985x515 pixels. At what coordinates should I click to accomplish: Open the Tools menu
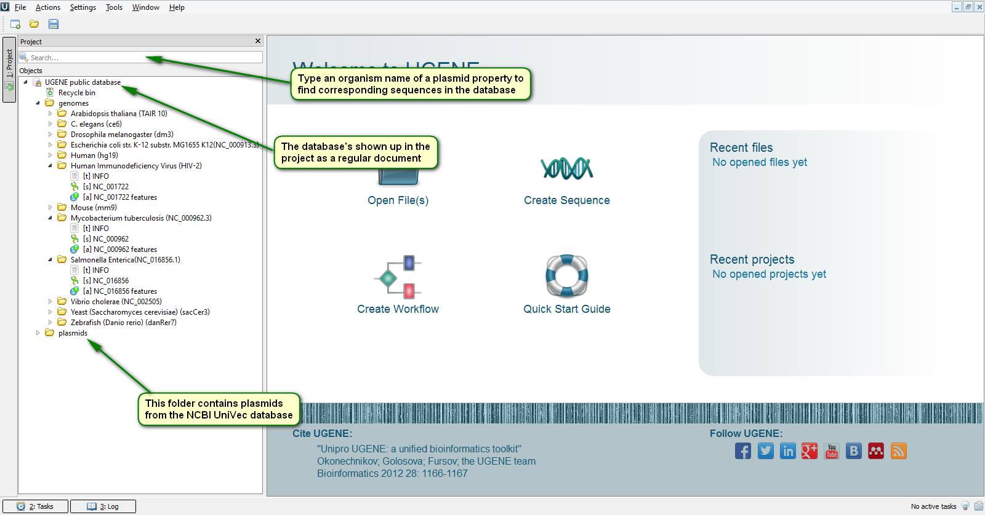tap(114, 7)
